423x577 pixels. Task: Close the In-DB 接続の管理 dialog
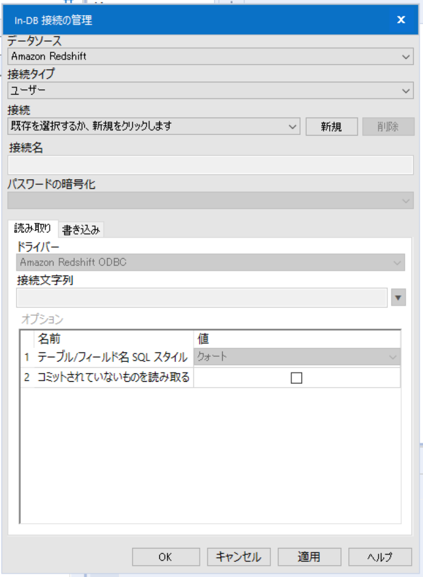(x=401, y=19)
